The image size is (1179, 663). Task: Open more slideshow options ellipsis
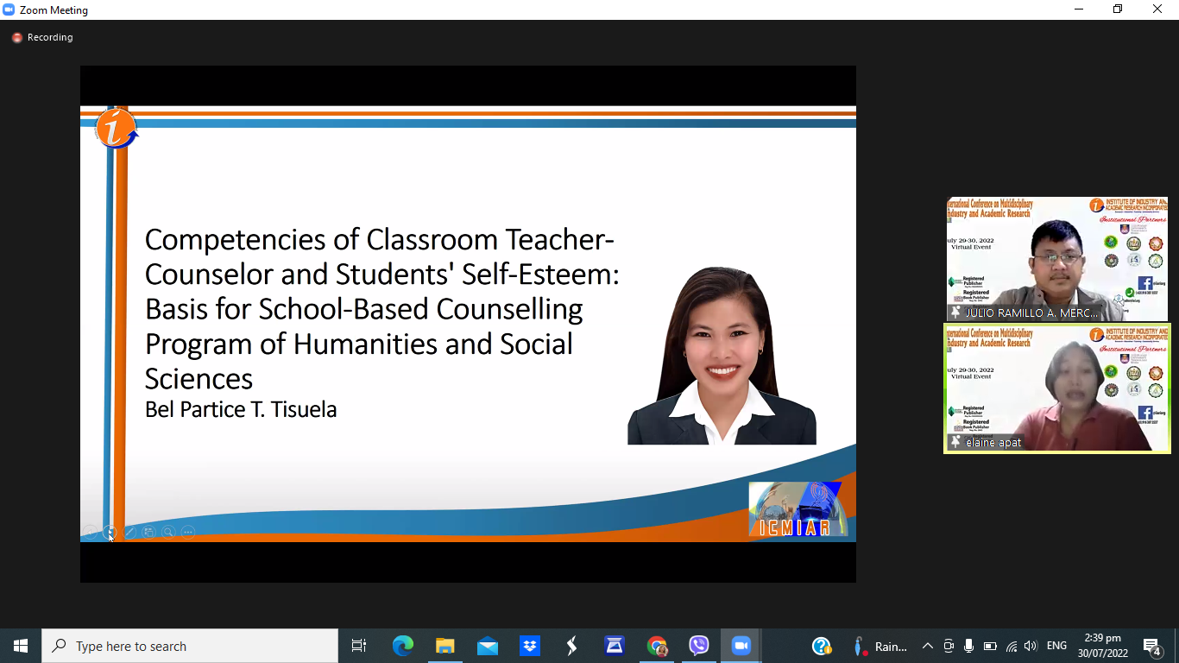(x=188, y=533)
